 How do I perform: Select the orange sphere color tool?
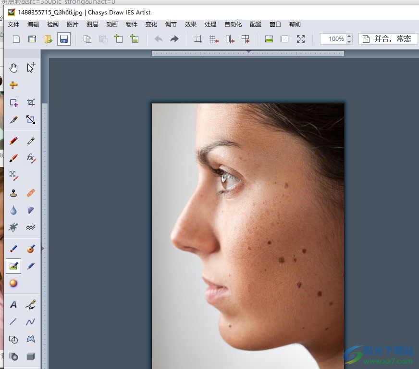[x=13, y=283]
